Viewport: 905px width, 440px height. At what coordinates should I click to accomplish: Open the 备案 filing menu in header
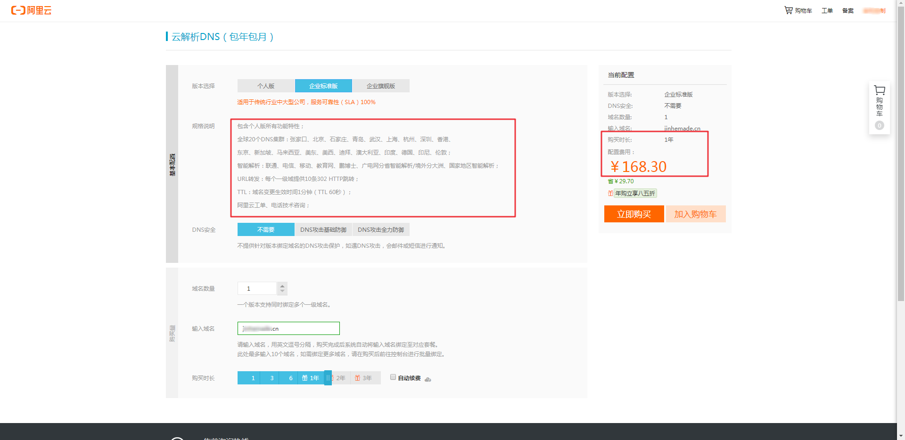click(848, 11)
